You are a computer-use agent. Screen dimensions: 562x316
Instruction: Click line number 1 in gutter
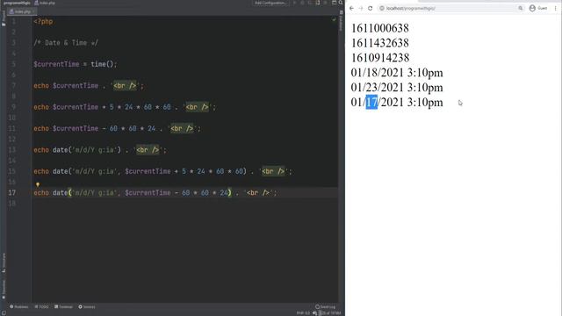(x=14, y=21)
